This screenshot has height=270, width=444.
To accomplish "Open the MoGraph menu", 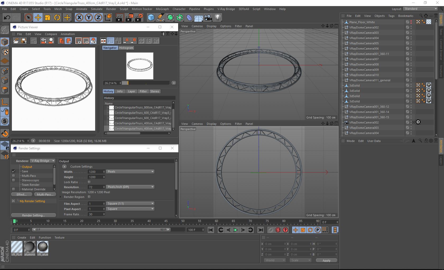I will coord(162,9).
